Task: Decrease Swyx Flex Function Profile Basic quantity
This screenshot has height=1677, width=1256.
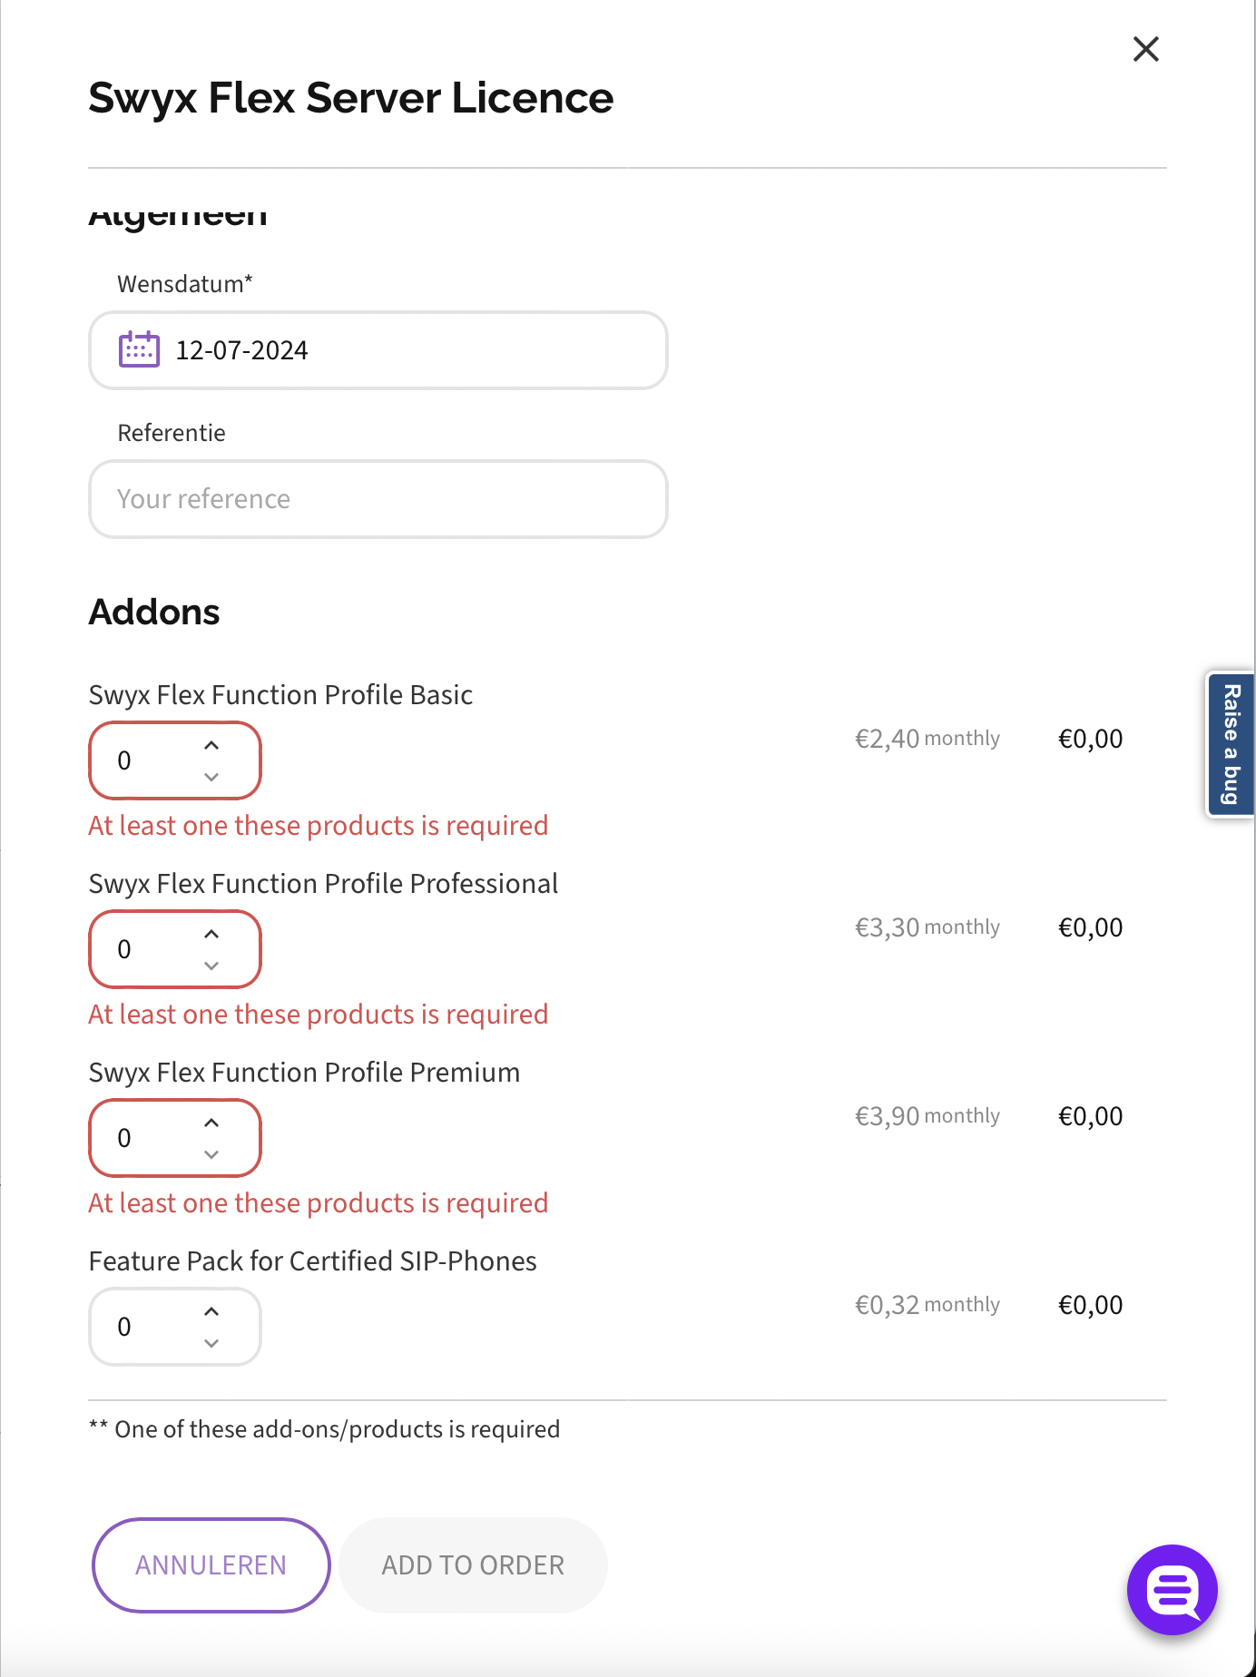Action: (211, 777)
